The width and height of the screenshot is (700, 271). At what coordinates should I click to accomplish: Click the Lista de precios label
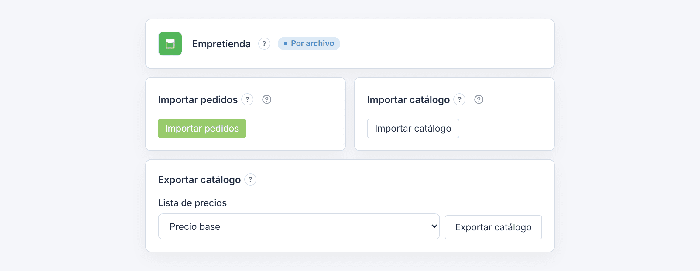click(x=192, y=203)
